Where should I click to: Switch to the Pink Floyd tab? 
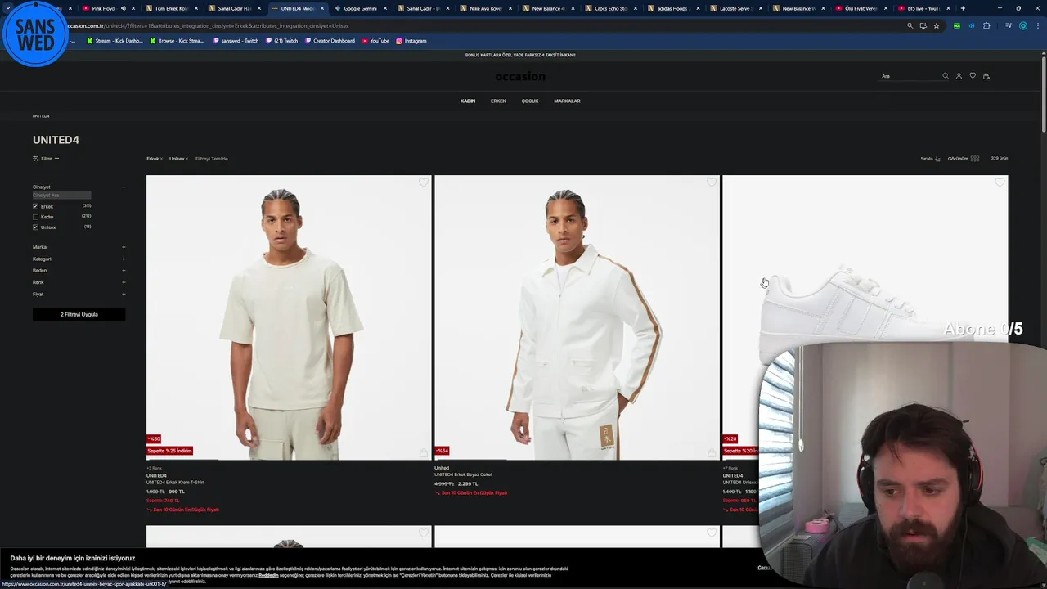(x=105, y=8)
